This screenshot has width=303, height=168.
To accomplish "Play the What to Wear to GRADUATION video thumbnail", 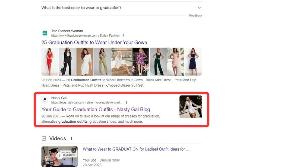I will [x=60, y=157].
